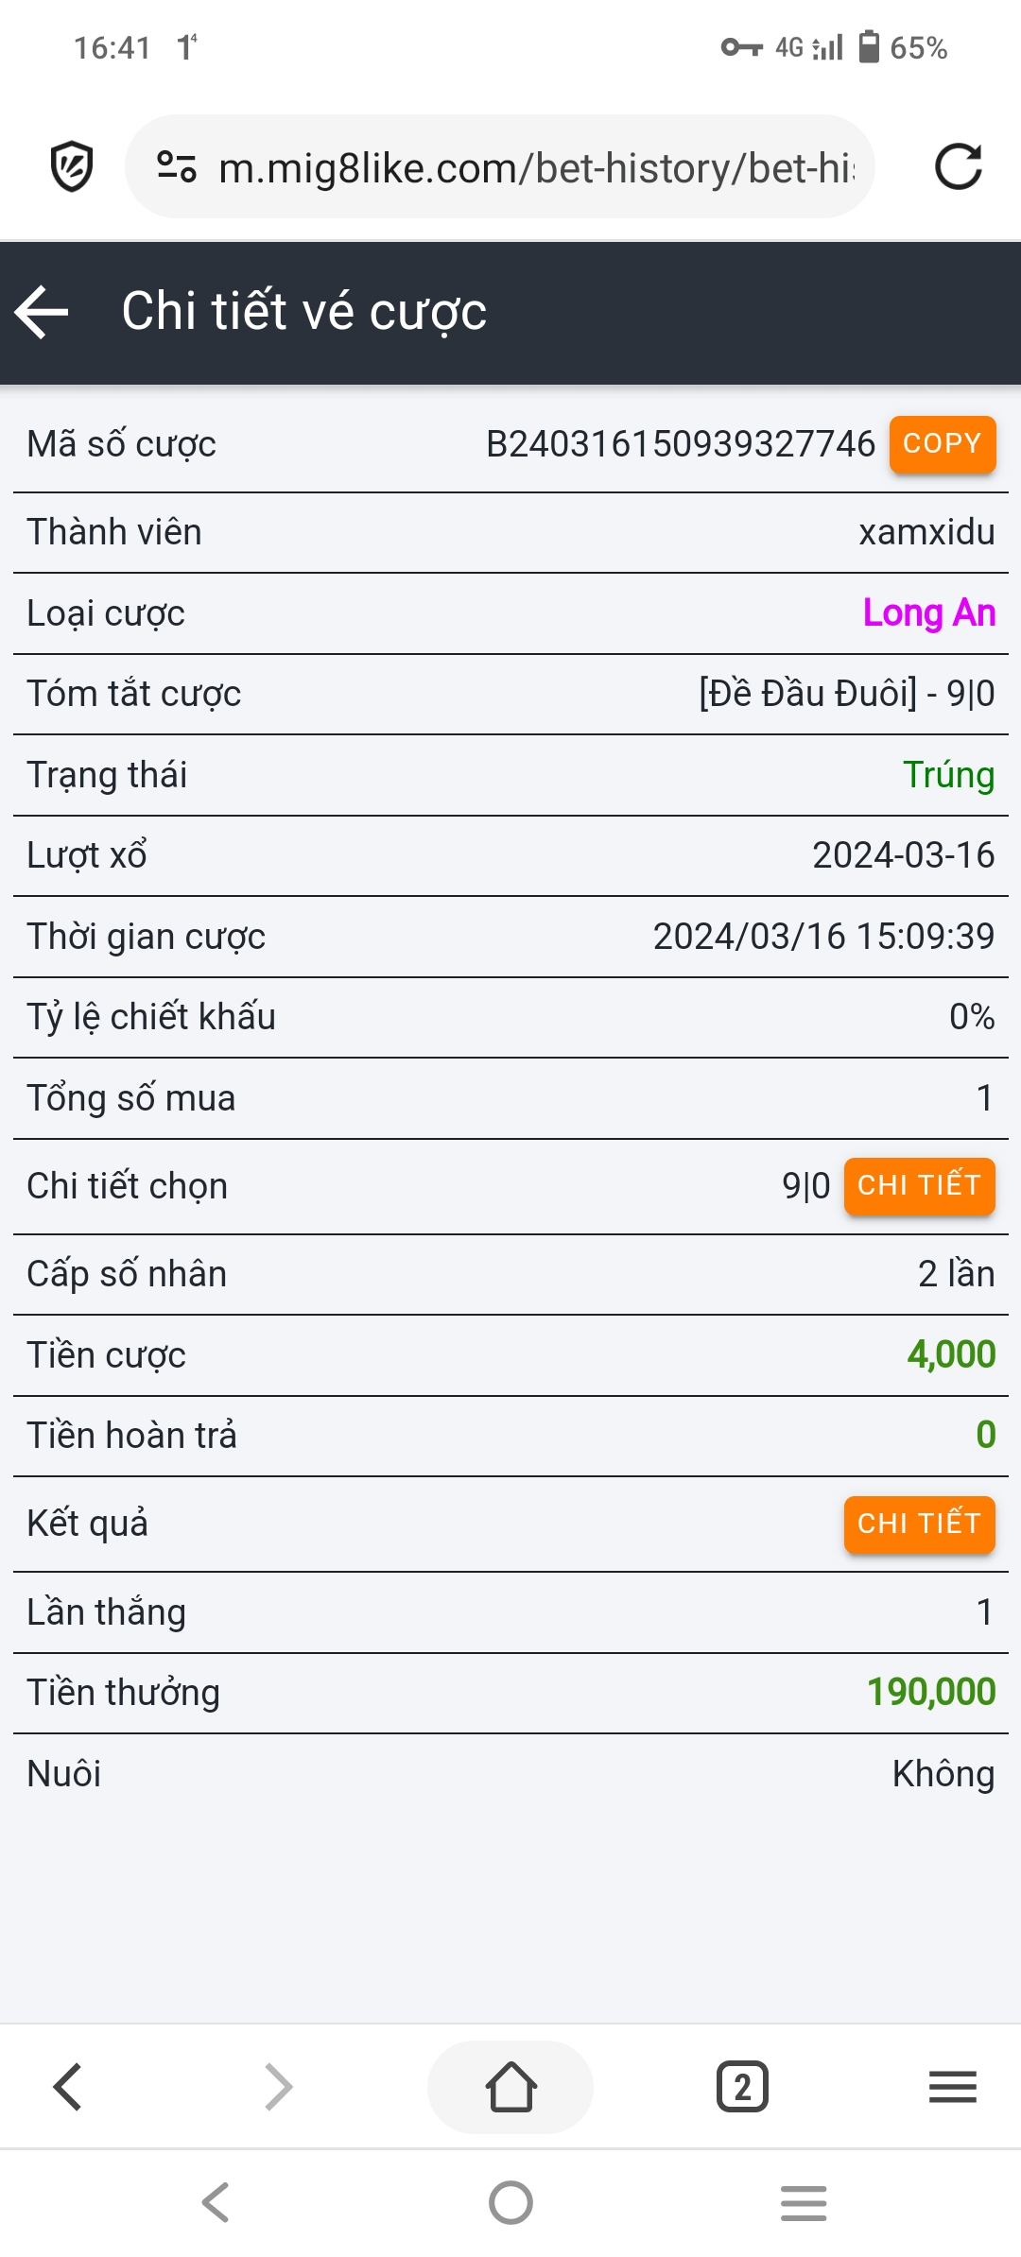
Task: Open Android recent apps button
Action: pyautogui.click(x=804, y=2202)
